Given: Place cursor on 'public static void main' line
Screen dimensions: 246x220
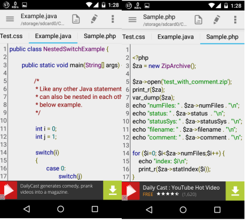Looking at the screenshot, I should (71, 65).
